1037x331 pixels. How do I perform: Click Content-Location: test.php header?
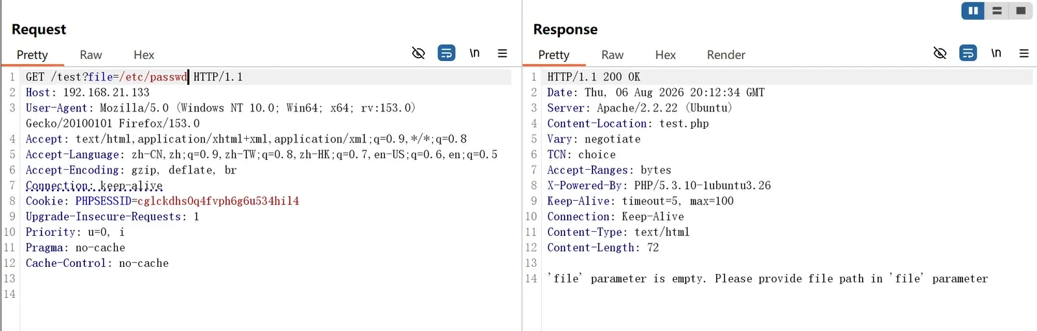point(628,124)
